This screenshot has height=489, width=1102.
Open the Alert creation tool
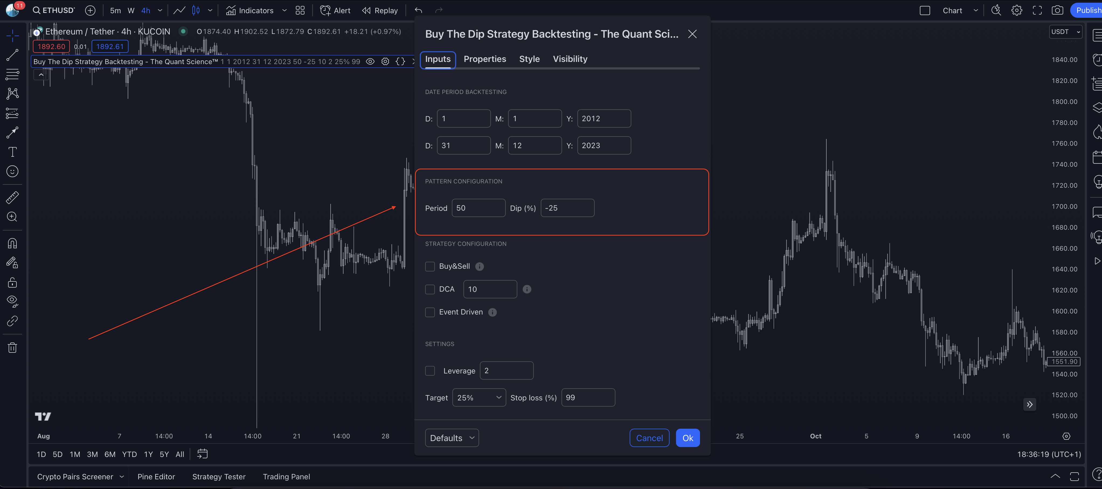pyautogui.click(x=335, y=10)
